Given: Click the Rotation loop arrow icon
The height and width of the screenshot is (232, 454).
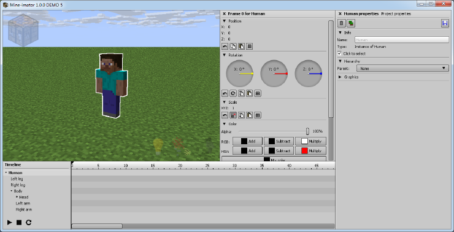Looking at the screenshot, I should (233, 93).
